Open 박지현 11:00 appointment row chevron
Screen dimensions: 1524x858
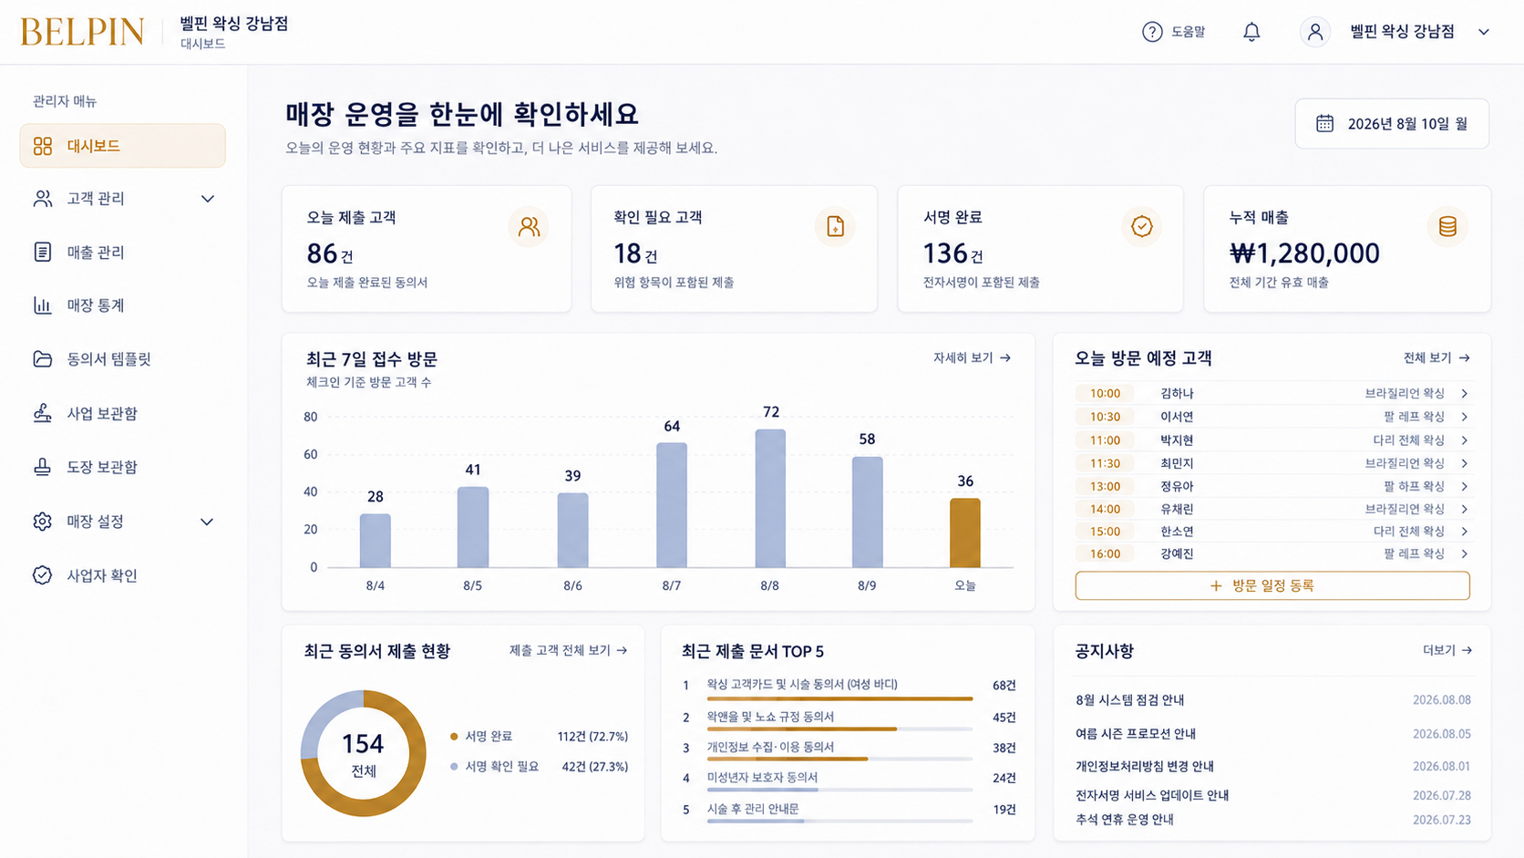(1464, 440)
